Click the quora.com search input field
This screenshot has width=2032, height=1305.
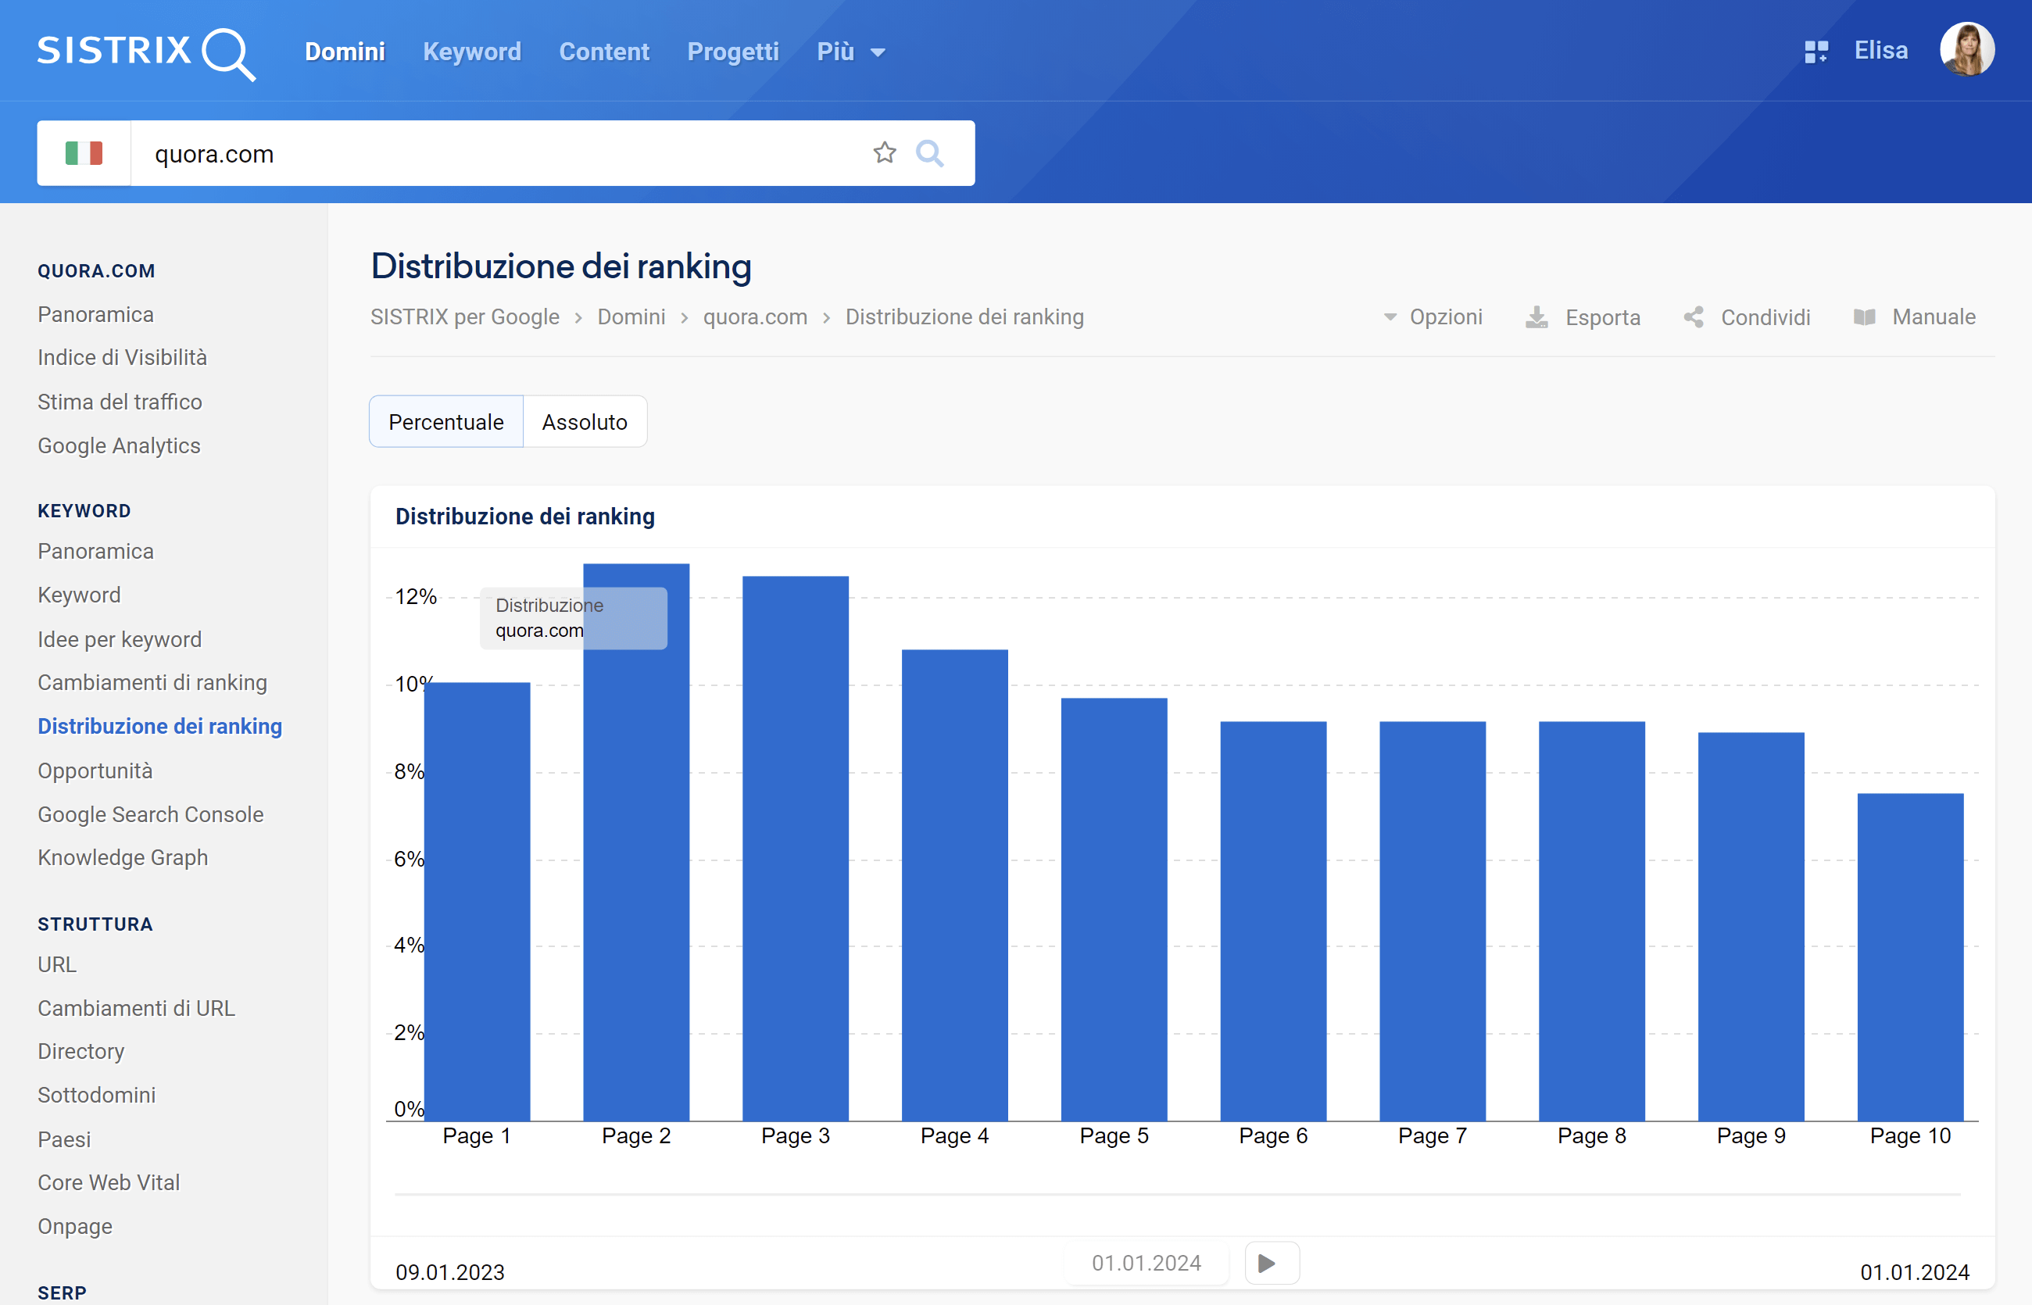[500, 153]
